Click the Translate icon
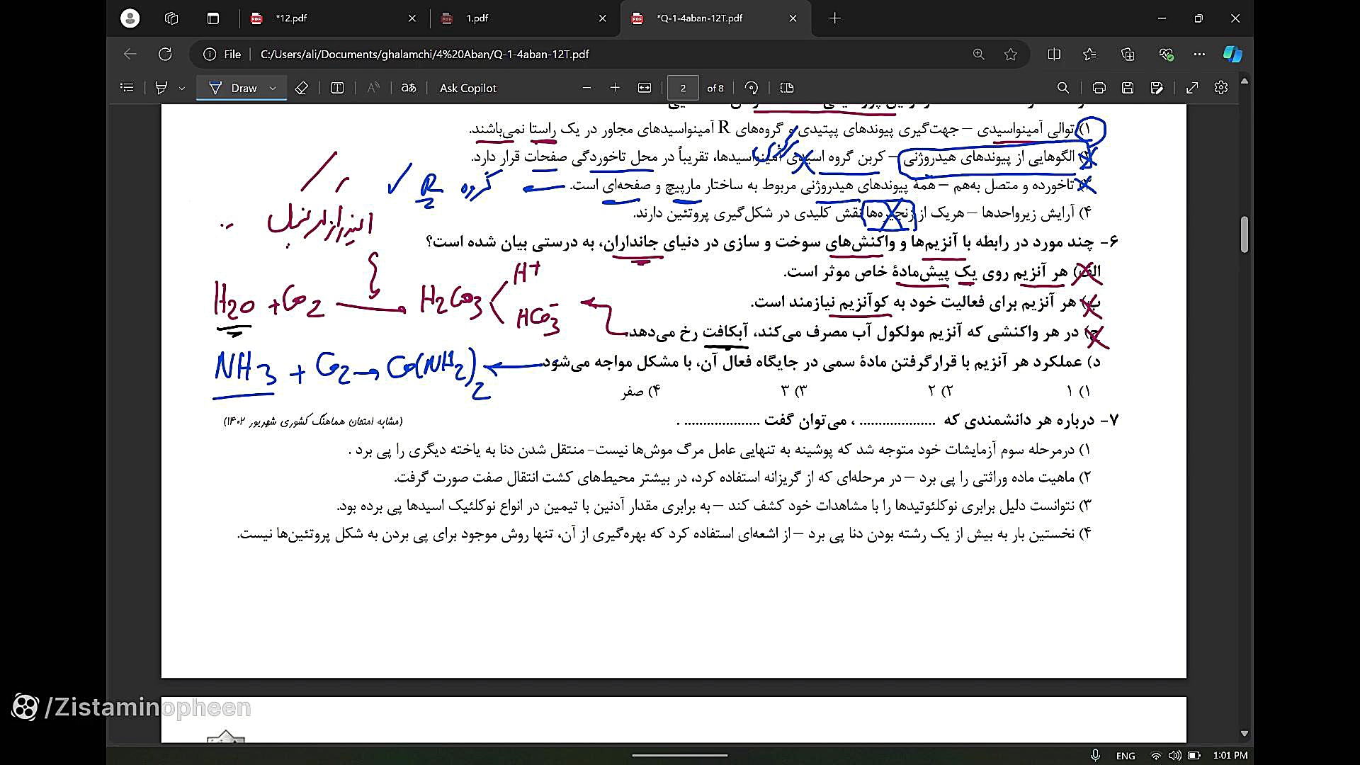This screenshot has width=1360, height=765. (x=409, y=88)
